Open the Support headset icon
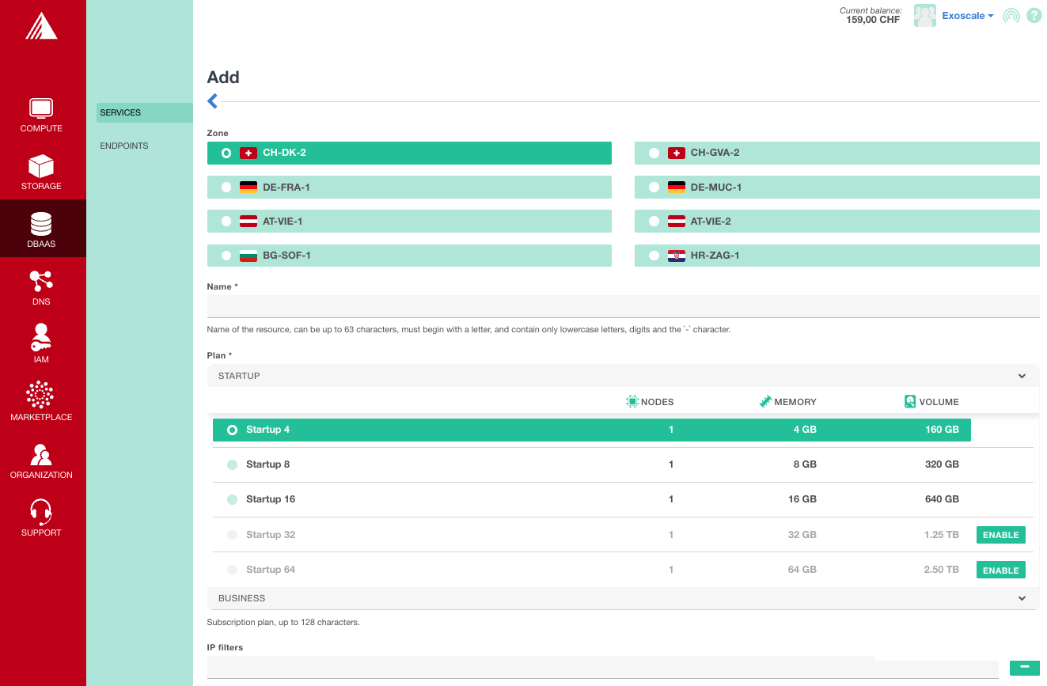Viewport: 1047px width, 686px height. coord(41,512)
